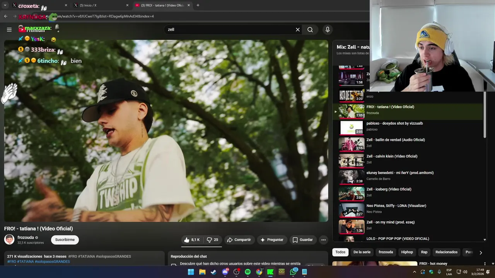
Task: Open the Notepad taskbar icon
Action: tap(305, 272)
